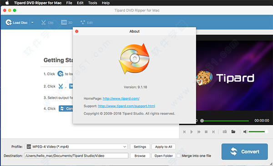Open the tipard.com homepage link
This screenshot has height=166, width=273.
click(121, 98)
